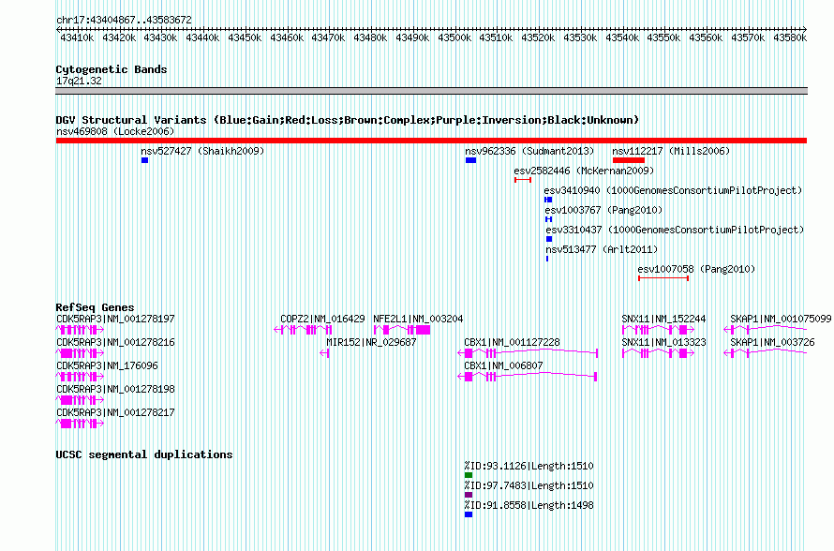Select the MIR152 NR_029687 gene glyph
The image size is (834, 551).
coord(324,353)
